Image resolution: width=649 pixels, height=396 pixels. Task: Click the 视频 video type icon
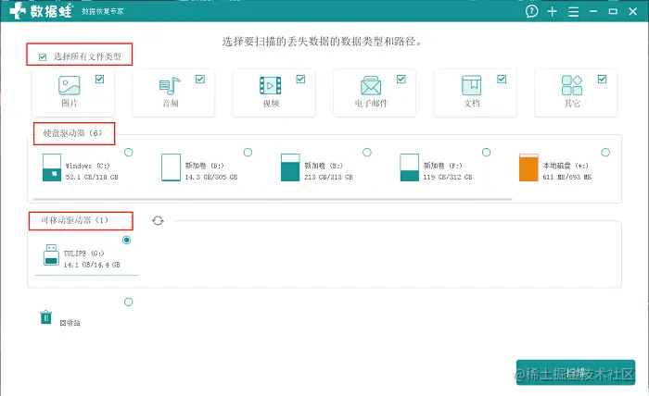click(x=271, y=85)
